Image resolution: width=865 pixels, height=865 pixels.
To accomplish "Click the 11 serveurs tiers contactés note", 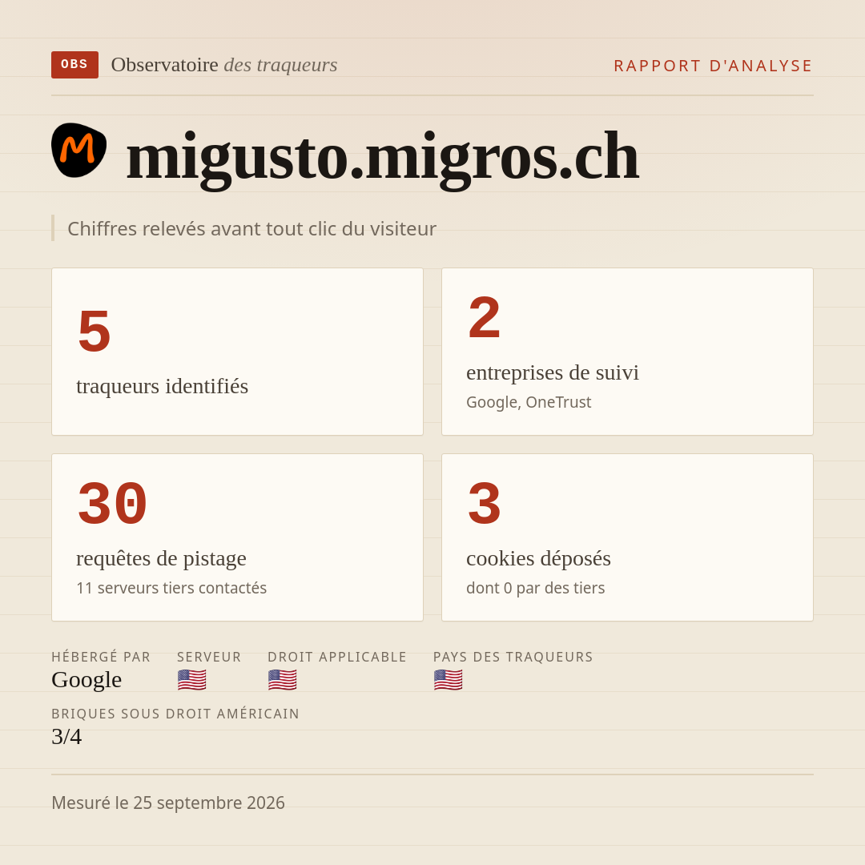I will [x=171, y=588].
